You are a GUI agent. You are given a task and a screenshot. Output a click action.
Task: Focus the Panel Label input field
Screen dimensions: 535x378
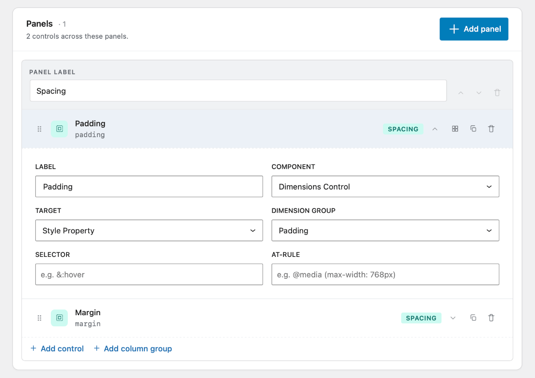238,91
